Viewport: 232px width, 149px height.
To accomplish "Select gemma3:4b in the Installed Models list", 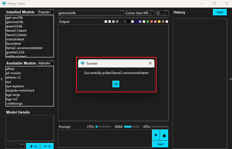I will coord(14,22).
